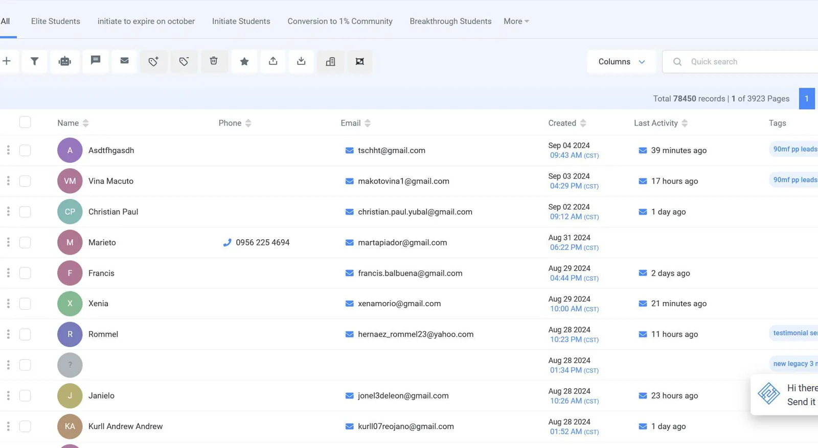Click 90mf pp leads tag on Asdtfhgasdh
The image size is (818, 448).
[x=794, y=149]
